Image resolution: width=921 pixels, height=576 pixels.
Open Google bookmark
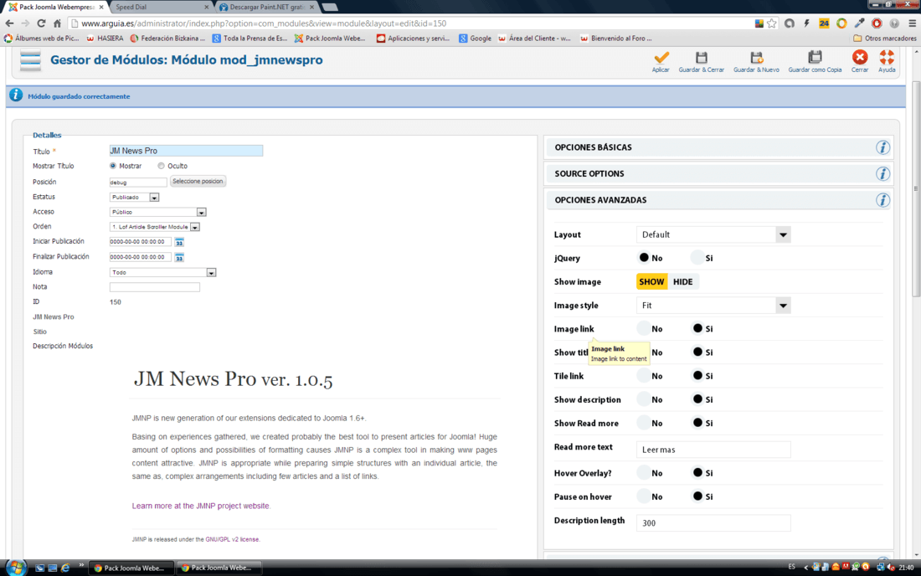(476, 39)
